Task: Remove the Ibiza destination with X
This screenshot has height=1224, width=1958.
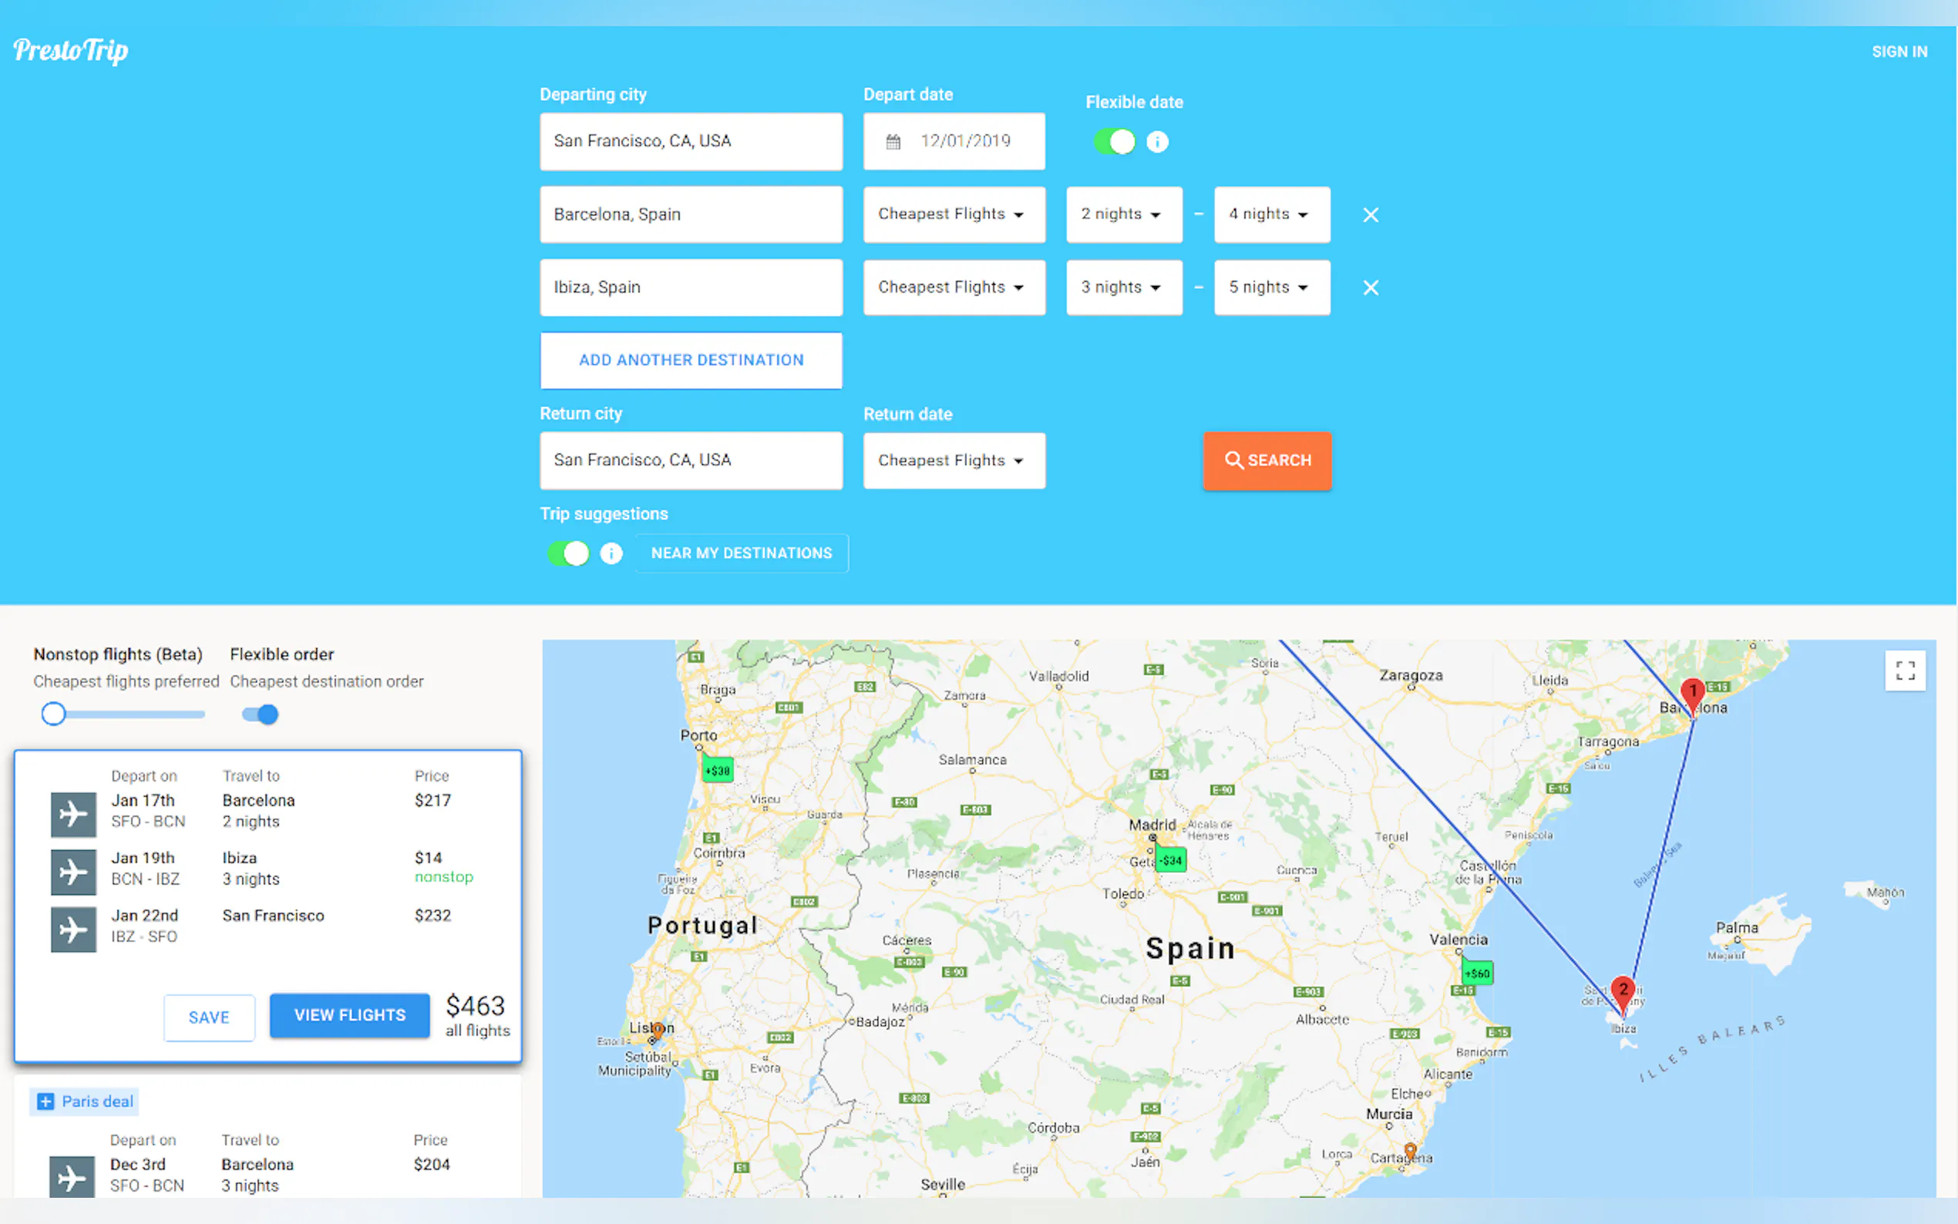Action: [x=1370, y=288]
